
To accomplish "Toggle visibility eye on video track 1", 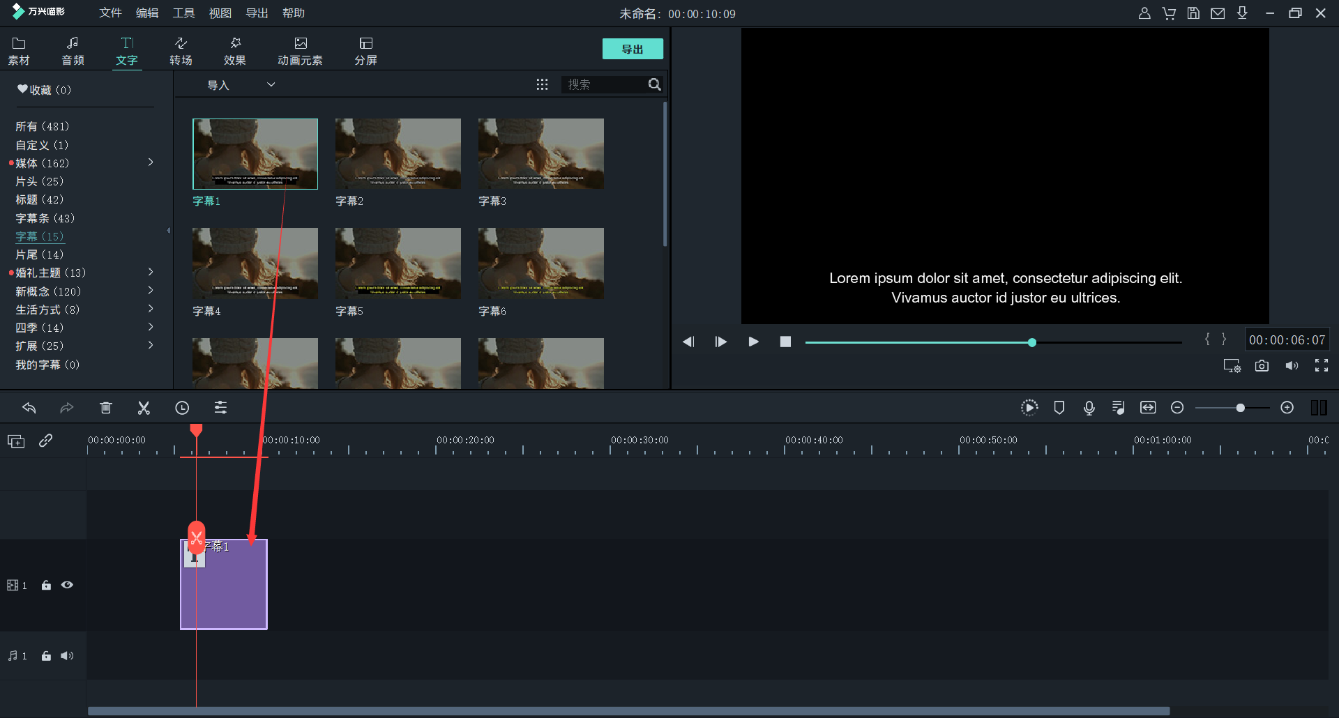I will pos(67,586).
